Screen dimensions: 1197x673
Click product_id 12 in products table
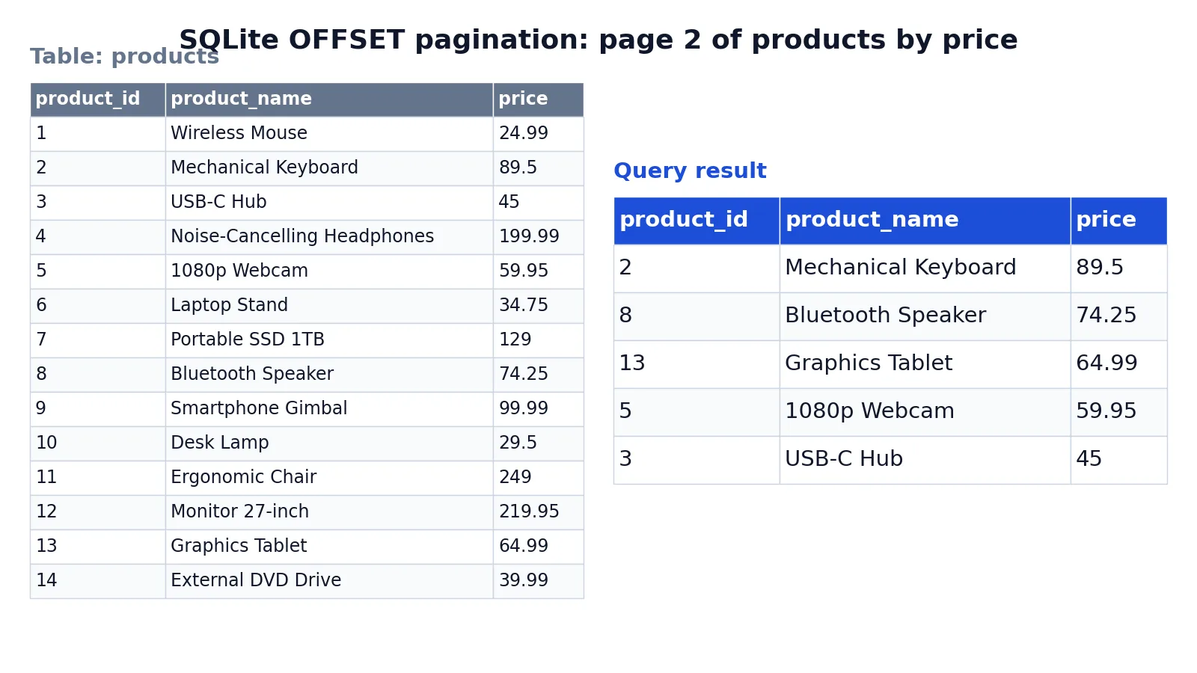(x=97, y=512)
